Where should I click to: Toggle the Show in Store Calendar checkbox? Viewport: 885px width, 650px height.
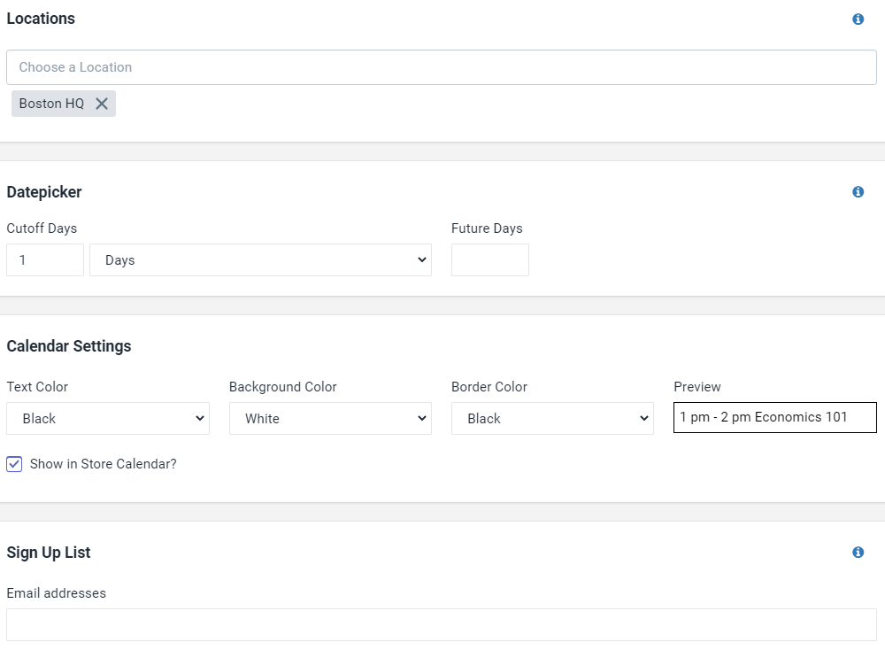pyautogui.click(x=14, y=464)
